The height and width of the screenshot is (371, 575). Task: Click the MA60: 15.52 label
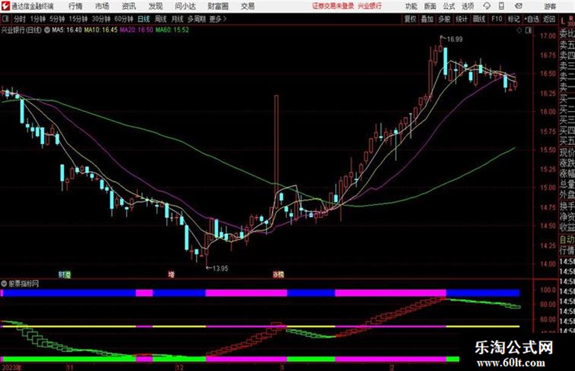(172, 30)
